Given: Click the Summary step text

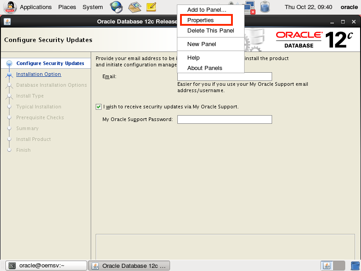Looking at the screenshot, I should 28,128.
